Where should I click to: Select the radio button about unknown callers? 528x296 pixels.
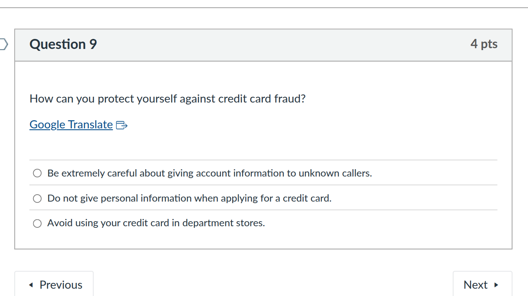(37, 173)
